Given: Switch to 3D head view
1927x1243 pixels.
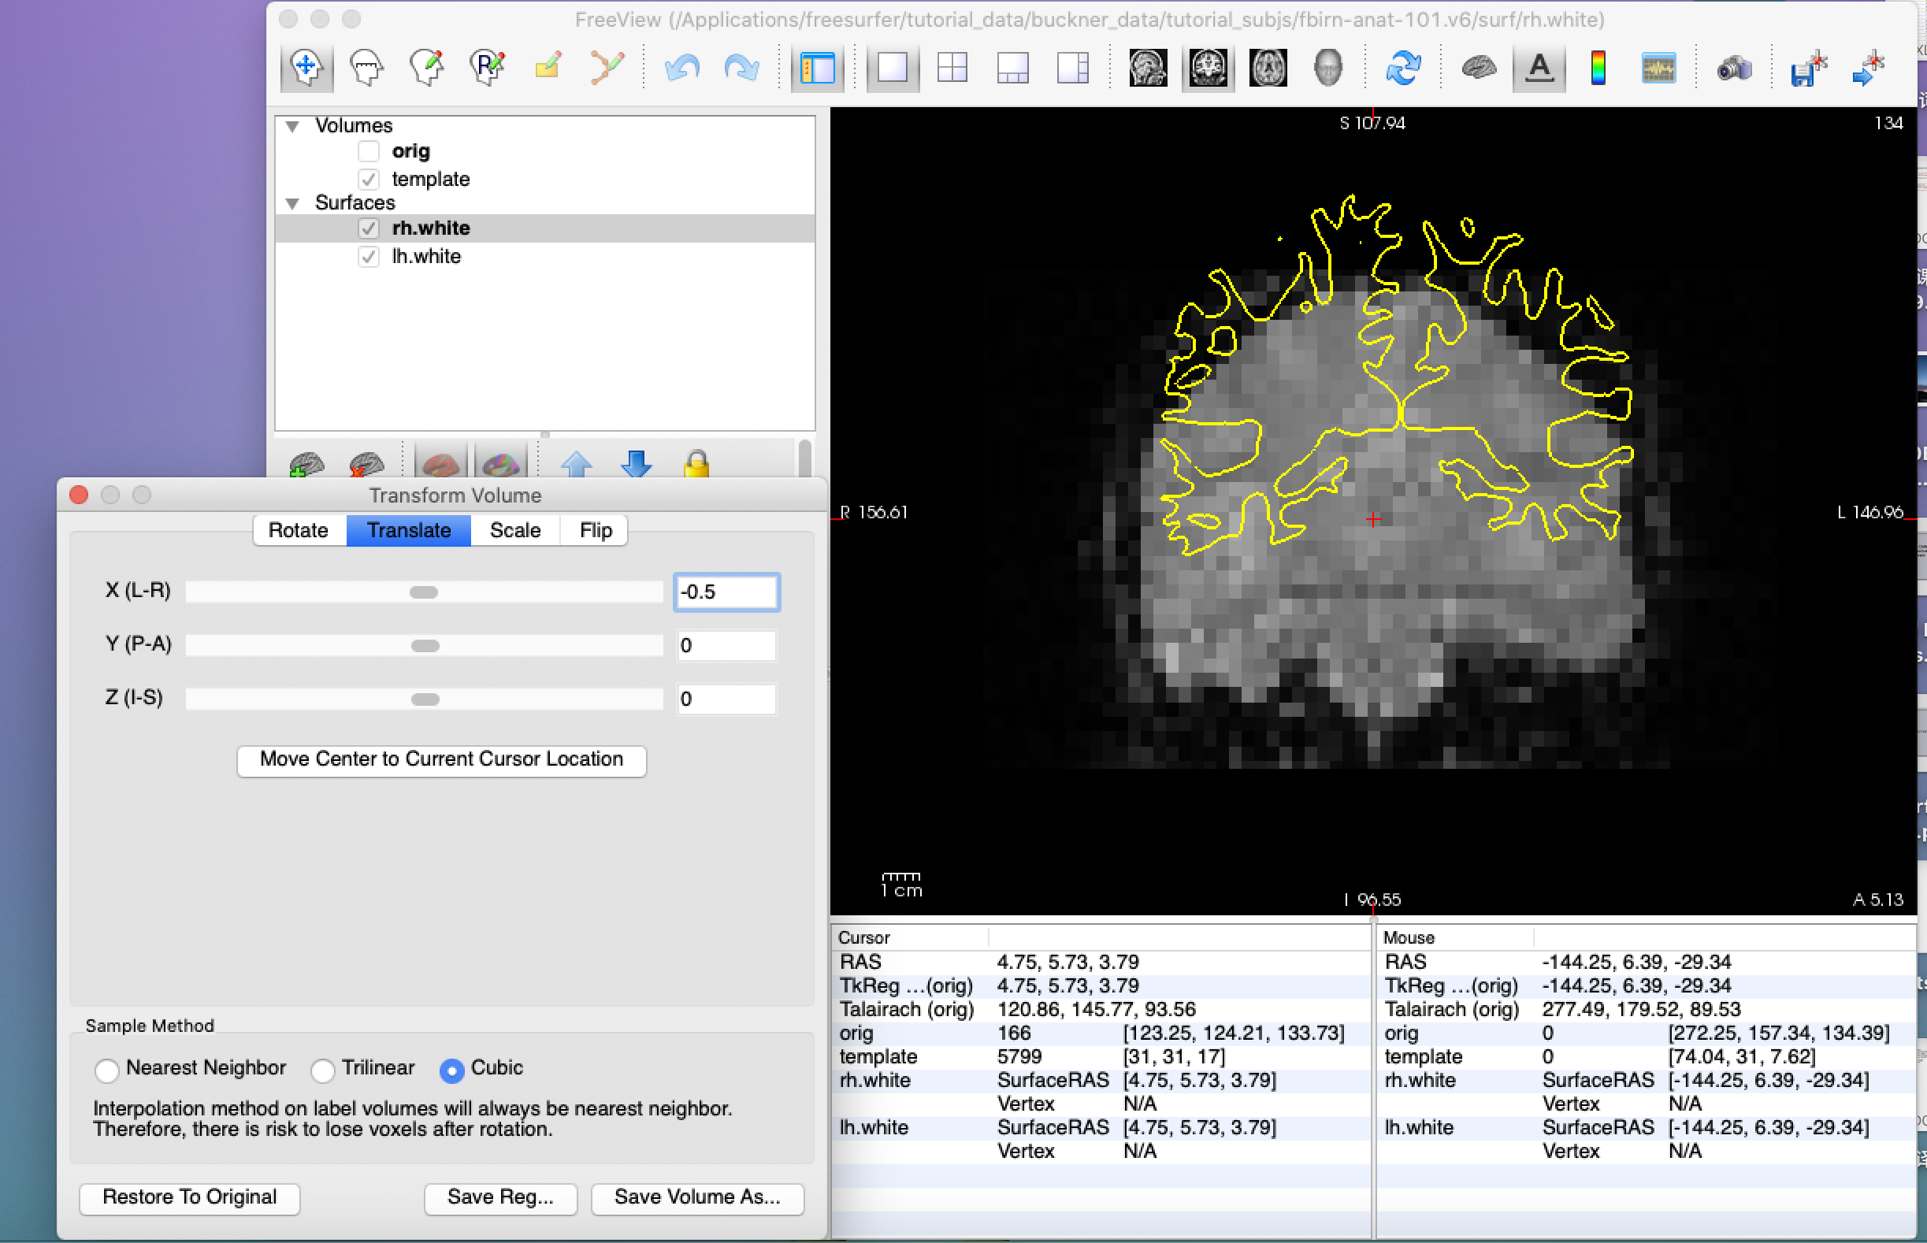Looking at the screenshot, I should tap(1327, 67).
